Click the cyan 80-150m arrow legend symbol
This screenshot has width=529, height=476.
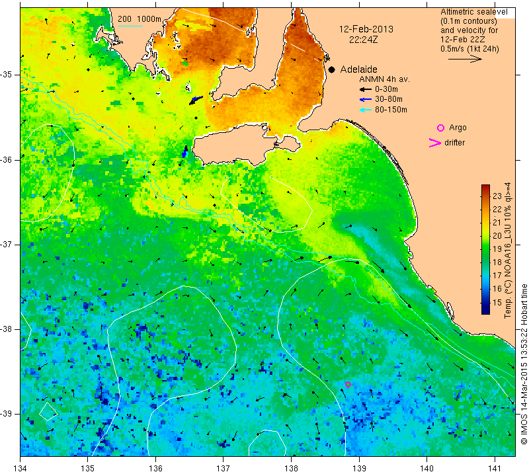(x=366, y=110)
